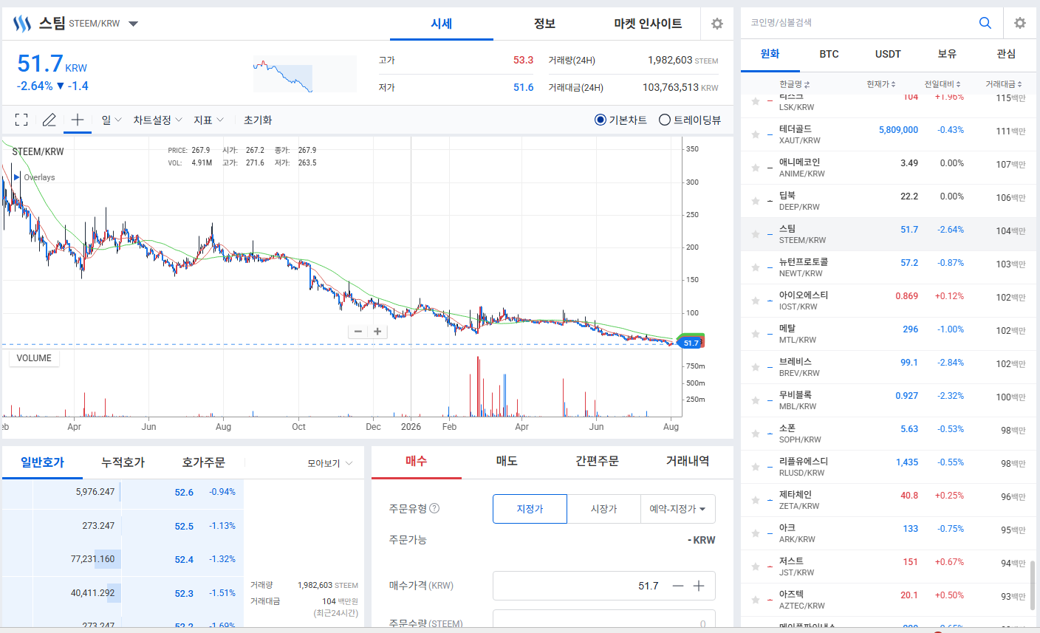Expand the chart Overlays triangle

point(16,177)
